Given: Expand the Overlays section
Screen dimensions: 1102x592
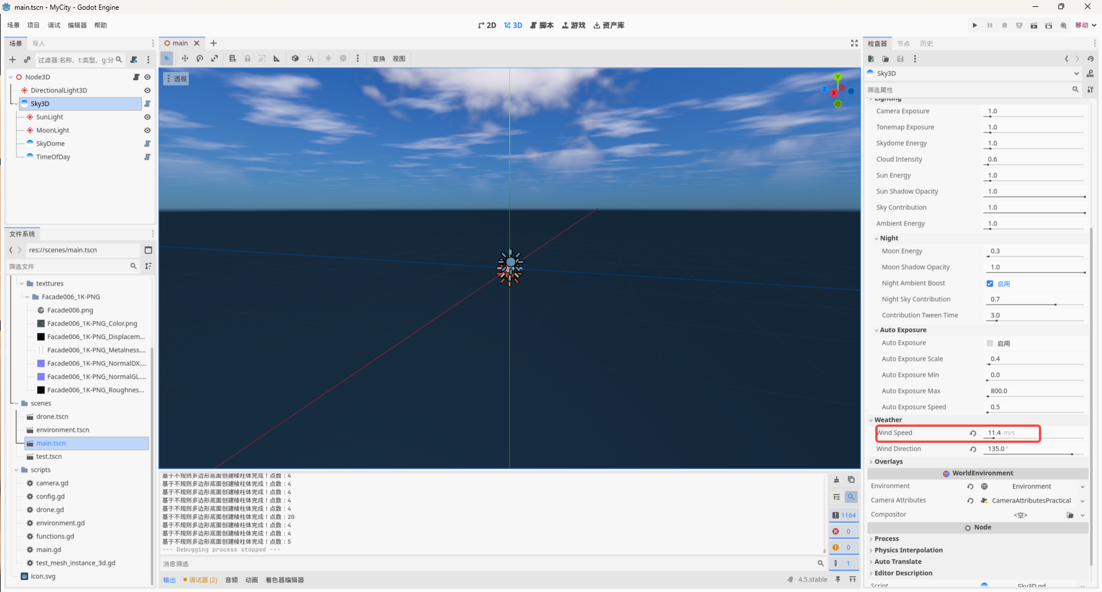Looking at the screenshot, I should click(x=888, y=462).
